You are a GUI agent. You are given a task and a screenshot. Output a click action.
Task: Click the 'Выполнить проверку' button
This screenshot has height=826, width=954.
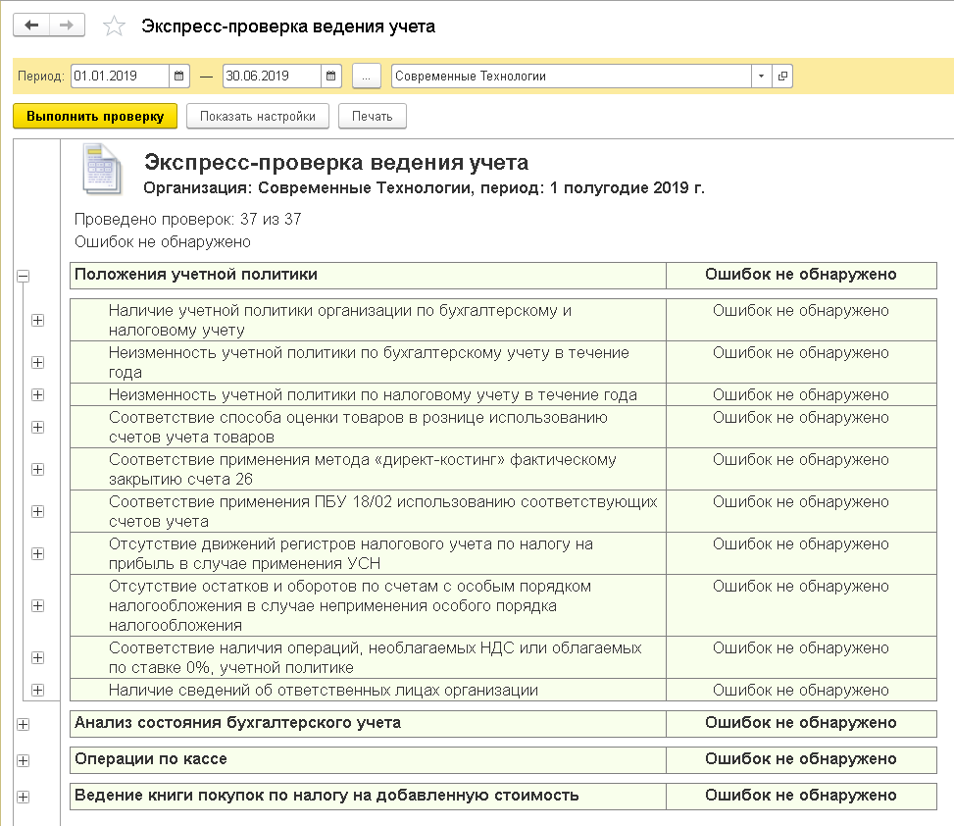click(x=95, y=116)
